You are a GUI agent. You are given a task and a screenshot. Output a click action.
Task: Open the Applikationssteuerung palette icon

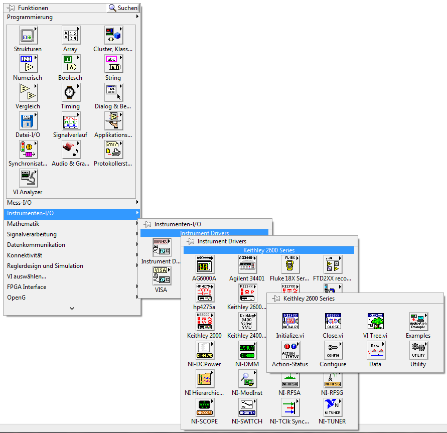click(113, 121)
